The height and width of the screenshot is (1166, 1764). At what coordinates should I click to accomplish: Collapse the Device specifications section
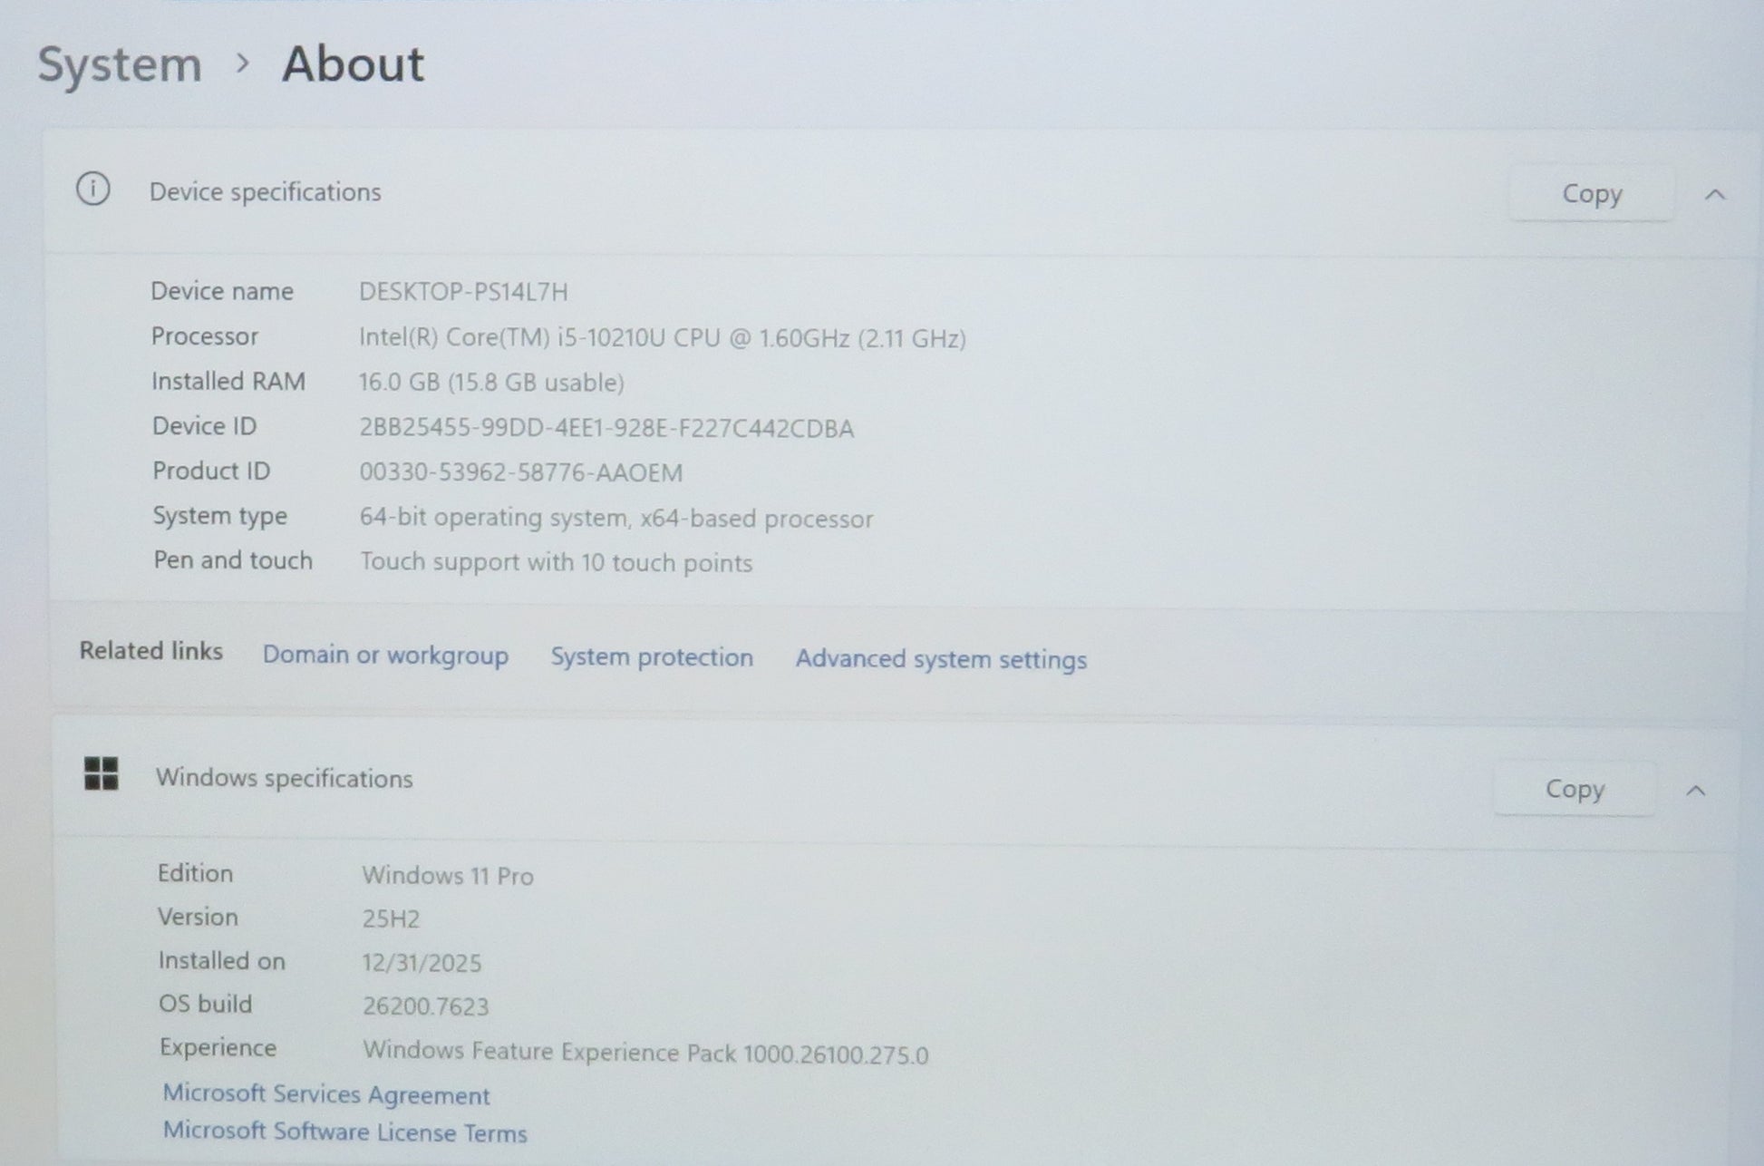pyautogui.click(x=1714, y=194)
